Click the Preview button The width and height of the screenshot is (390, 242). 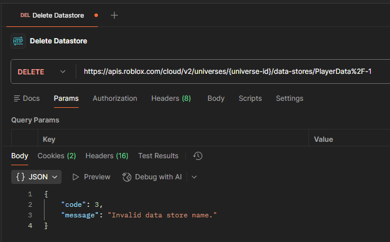click(x=91, y=177)
